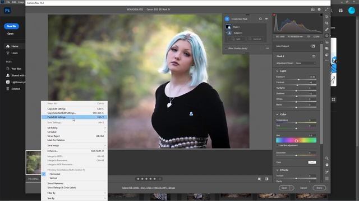Click the Create New Mask plus icon

(227, 19)
